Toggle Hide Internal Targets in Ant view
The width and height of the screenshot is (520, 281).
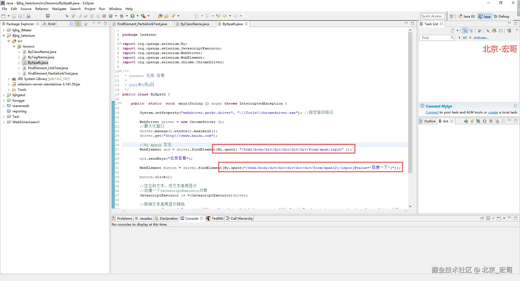point(478,121)
